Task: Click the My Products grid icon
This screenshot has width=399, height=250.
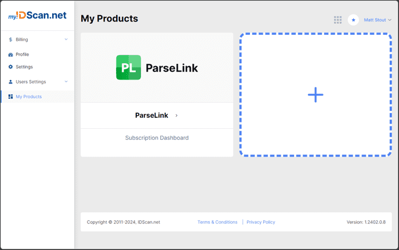Action: (x=10, y=96)
